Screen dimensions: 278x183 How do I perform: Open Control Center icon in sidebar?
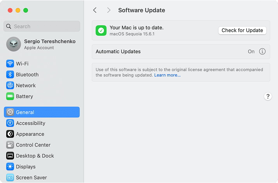[x=10, y=145]
